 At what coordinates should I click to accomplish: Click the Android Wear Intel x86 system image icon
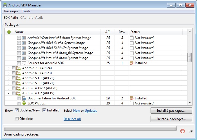tap(24, 38)
